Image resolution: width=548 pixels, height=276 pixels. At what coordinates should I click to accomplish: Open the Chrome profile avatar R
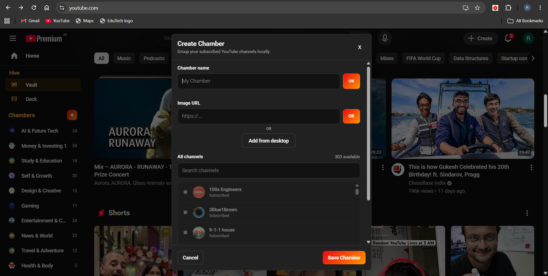527,8
